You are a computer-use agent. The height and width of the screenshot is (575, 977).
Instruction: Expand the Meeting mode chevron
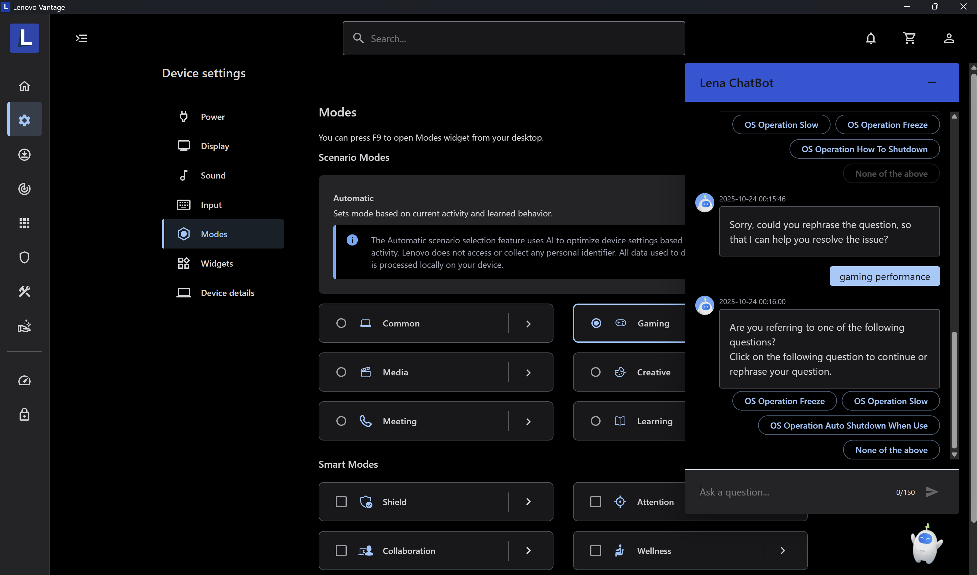[528, 421]
